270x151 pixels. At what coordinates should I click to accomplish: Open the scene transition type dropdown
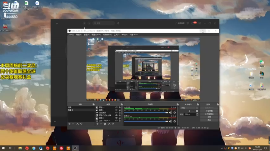pyautogui.click(x=189, y=108)
